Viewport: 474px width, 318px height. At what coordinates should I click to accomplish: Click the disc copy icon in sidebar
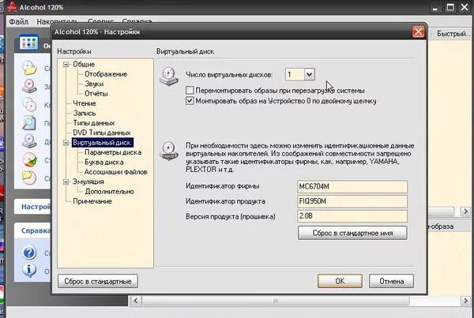[30, 104]
